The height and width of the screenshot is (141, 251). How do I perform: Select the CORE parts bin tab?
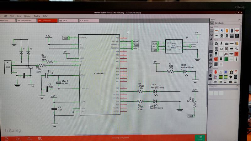[x=212, y=27]
